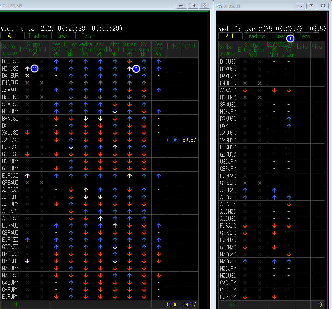Select DJIUSD symbol in the M5 window

point(10,61)
